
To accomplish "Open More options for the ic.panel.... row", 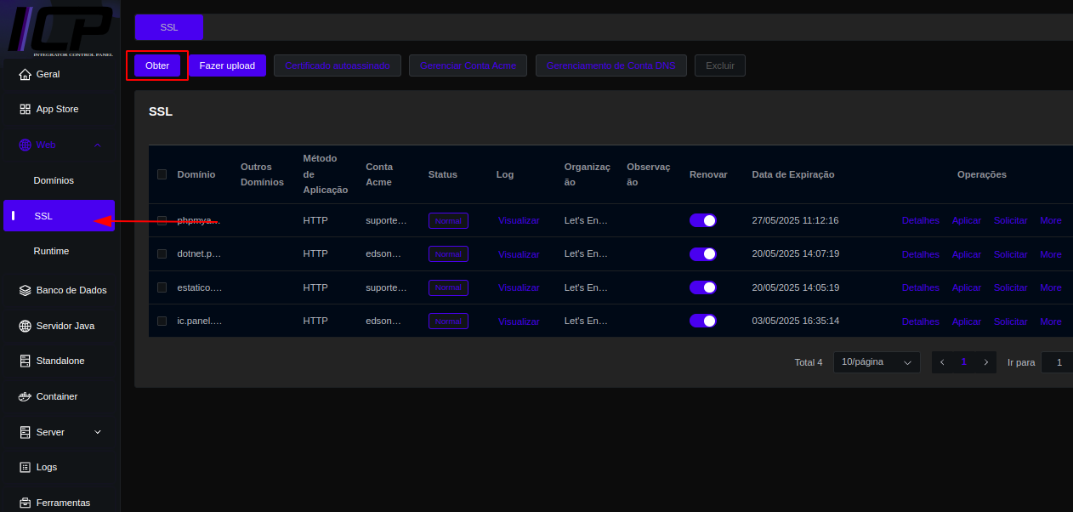I will point(1051,321).
